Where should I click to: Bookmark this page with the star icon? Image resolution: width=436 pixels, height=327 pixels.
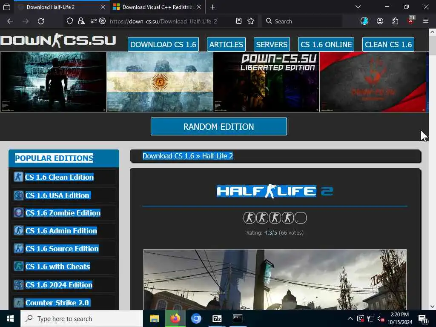[x=251, y=21]
